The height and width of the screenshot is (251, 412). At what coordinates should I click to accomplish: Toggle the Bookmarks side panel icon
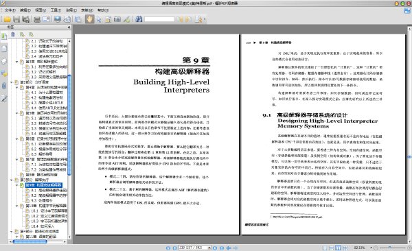coord(4,36)
